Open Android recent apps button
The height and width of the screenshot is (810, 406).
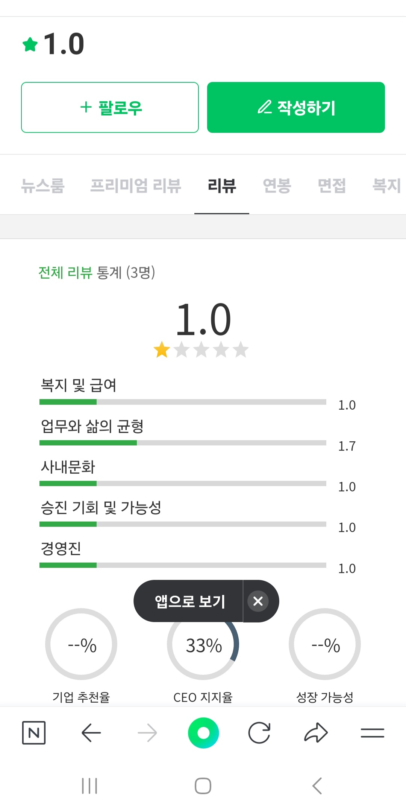pyautogui.click(x=89, y=786)
